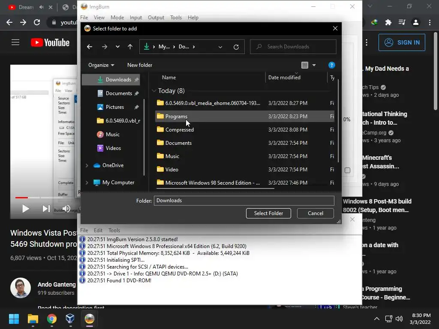Mute the YouTube video volume

[66, 209]
